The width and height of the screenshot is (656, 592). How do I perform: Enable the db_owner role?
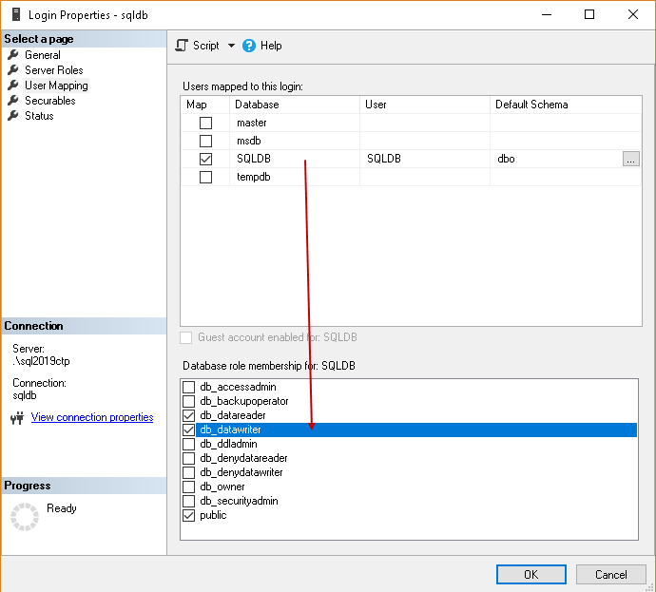pos(188,487)
